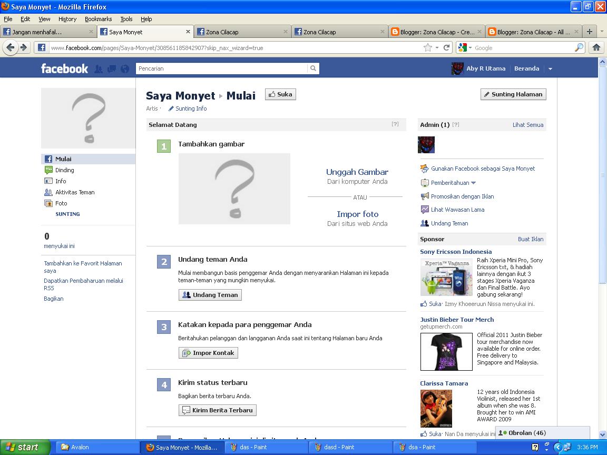Click the Sunting Halaman button
The width and height of the screenshot is (607, 455).
click(513, 94)
